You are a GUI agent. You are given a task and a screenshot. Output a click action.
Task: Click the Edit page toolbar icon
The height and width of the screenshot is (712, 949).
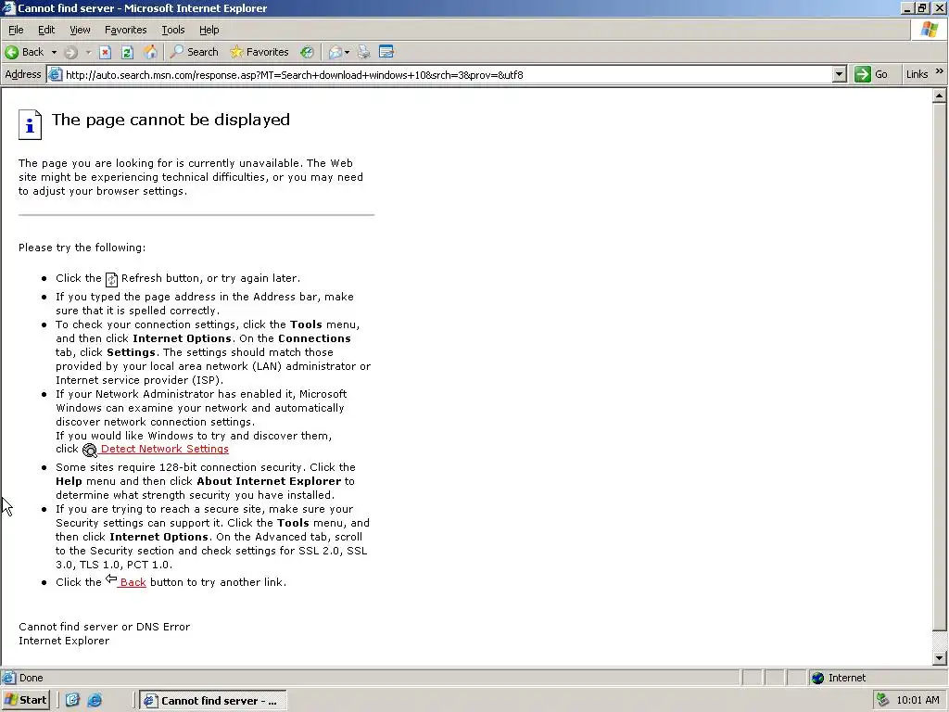click(x=386, y=52)
